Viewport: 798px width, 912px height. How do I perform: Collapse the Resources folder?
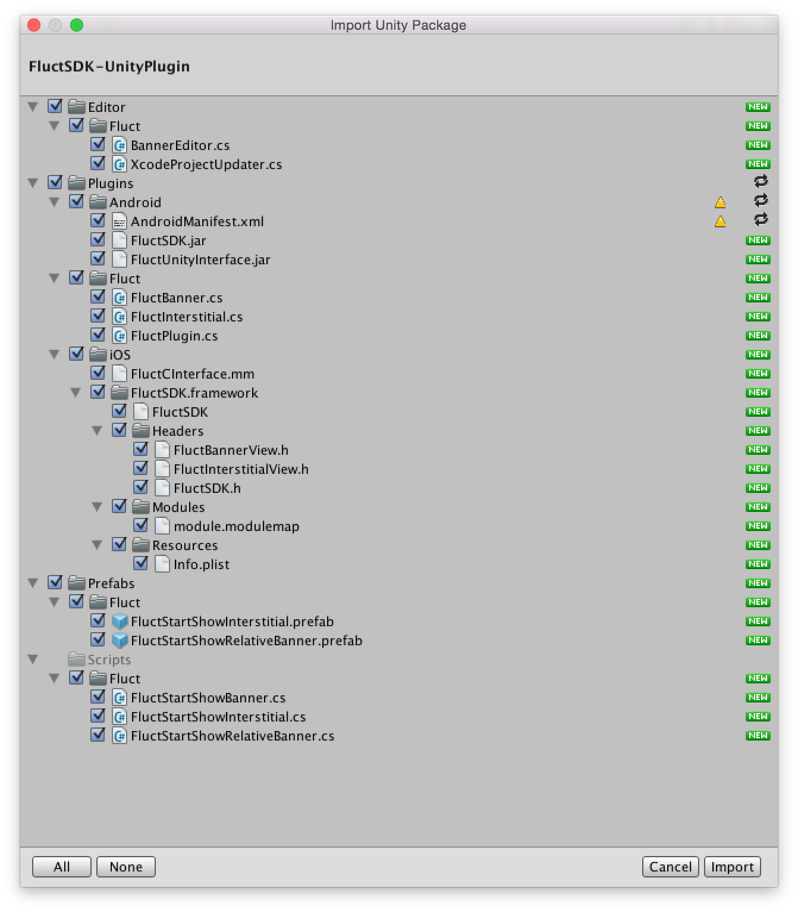pyautogui.click(x=97, y=545)
